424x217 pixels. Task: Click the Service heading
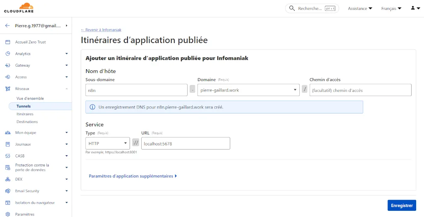coord(94,125)
